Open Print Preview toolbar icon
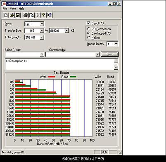The width and height of the screenshot is (166, 162). point(31,15)
